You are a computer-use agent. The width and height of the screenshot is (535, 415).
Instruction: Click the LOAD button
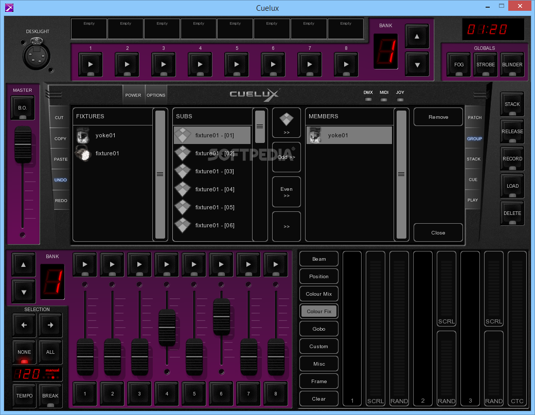[x=512, y=186]
